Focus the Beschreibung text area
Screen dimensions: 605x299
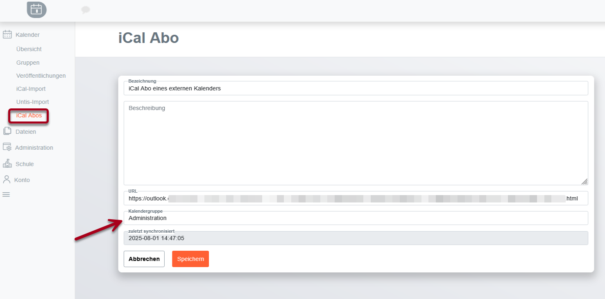[356, 143]
